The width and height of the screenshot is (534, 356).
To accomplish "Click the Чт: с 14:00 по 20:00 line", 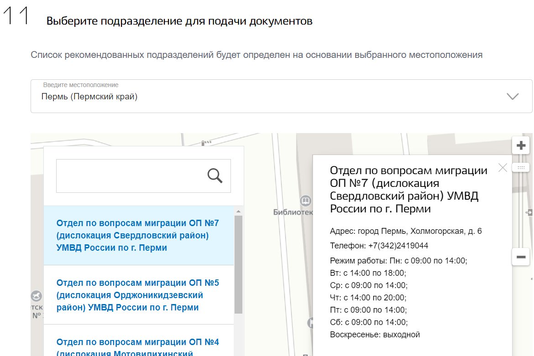I will 368,298.
